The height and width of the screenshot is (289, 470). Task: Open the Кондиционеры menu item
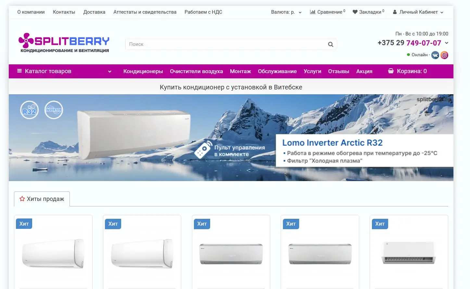point(143,71)
